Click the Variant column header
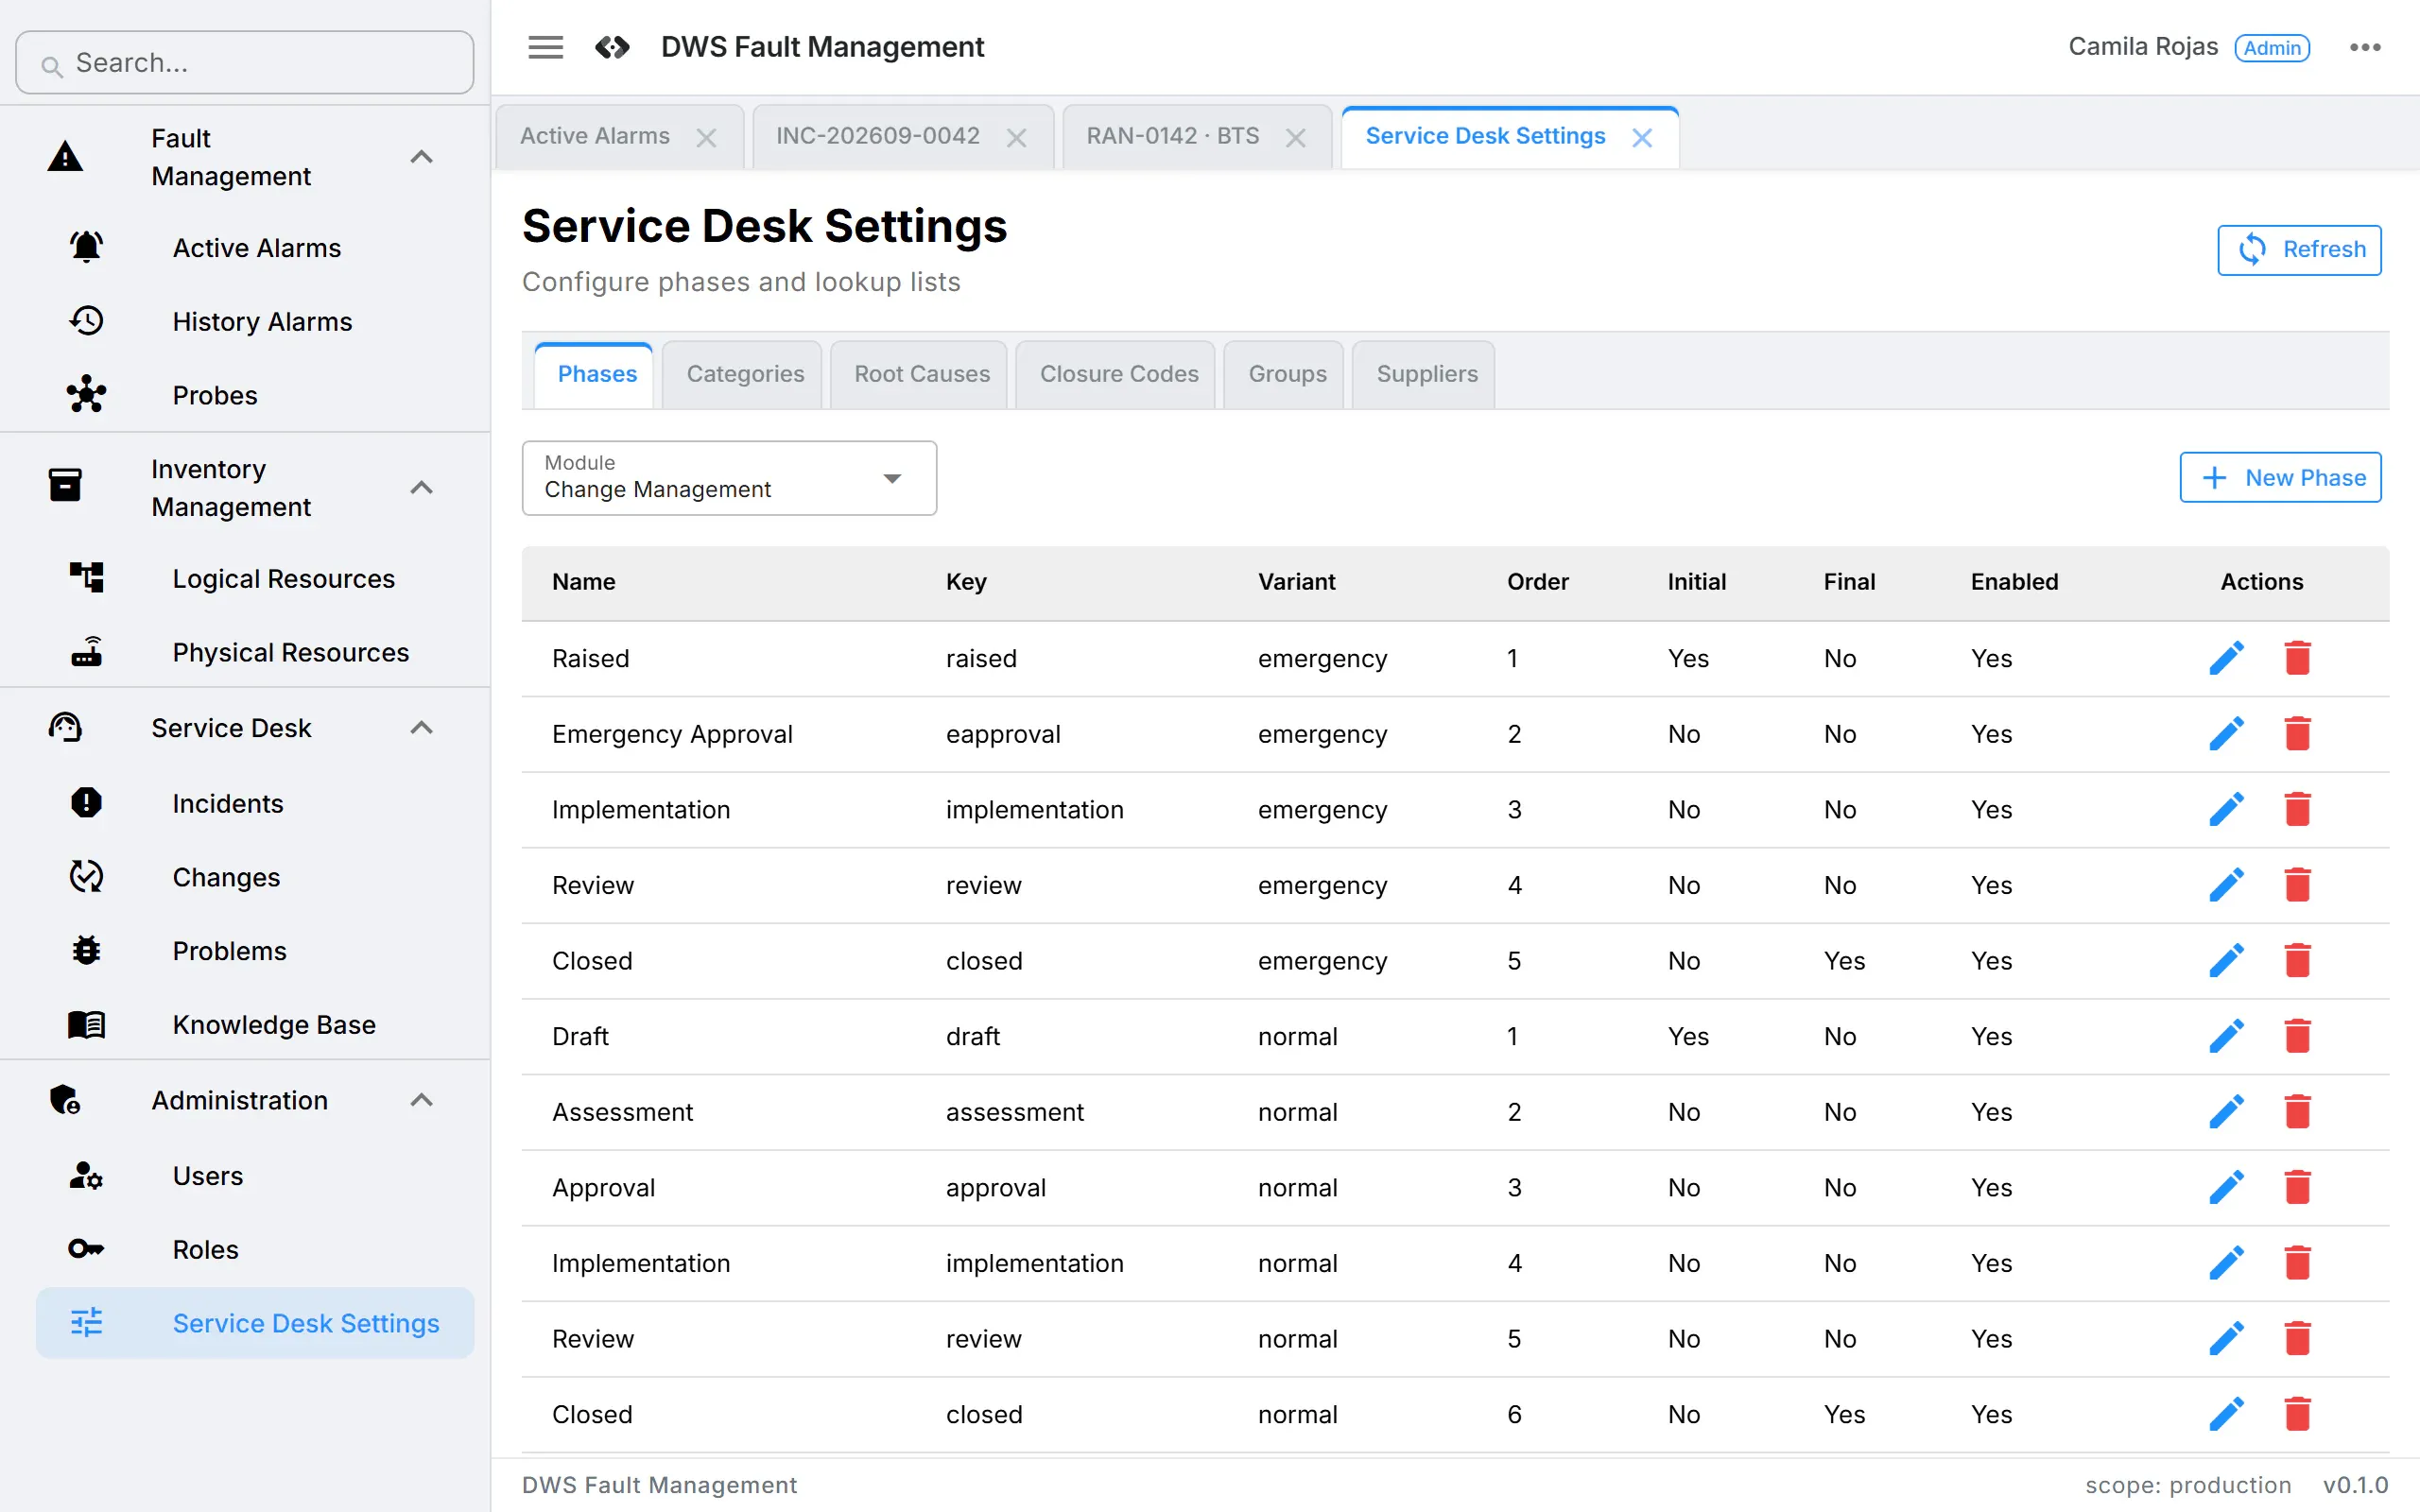Image resolution: width=2420 pixels, height=1512 pixels. point(1296,582)
